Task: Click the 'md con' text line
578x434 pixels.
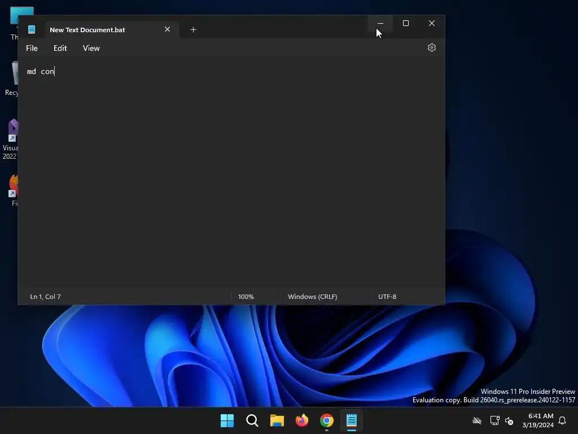Action: (x=41, y=71)
